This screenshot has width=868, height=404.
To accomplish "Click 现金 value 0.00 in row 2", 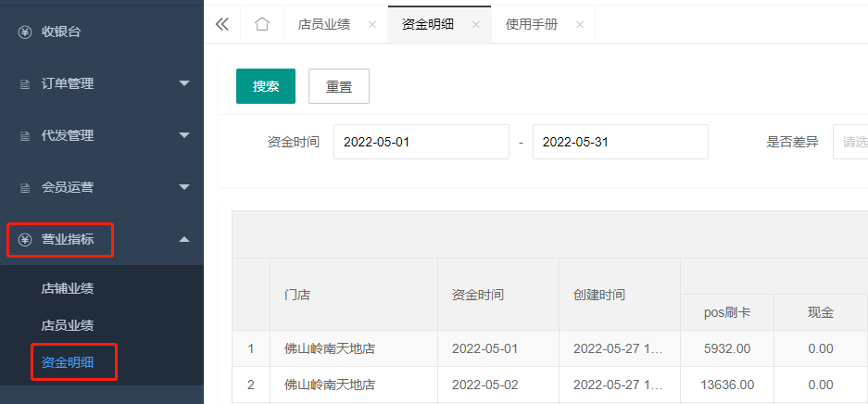I will click(x=821, y=385).
